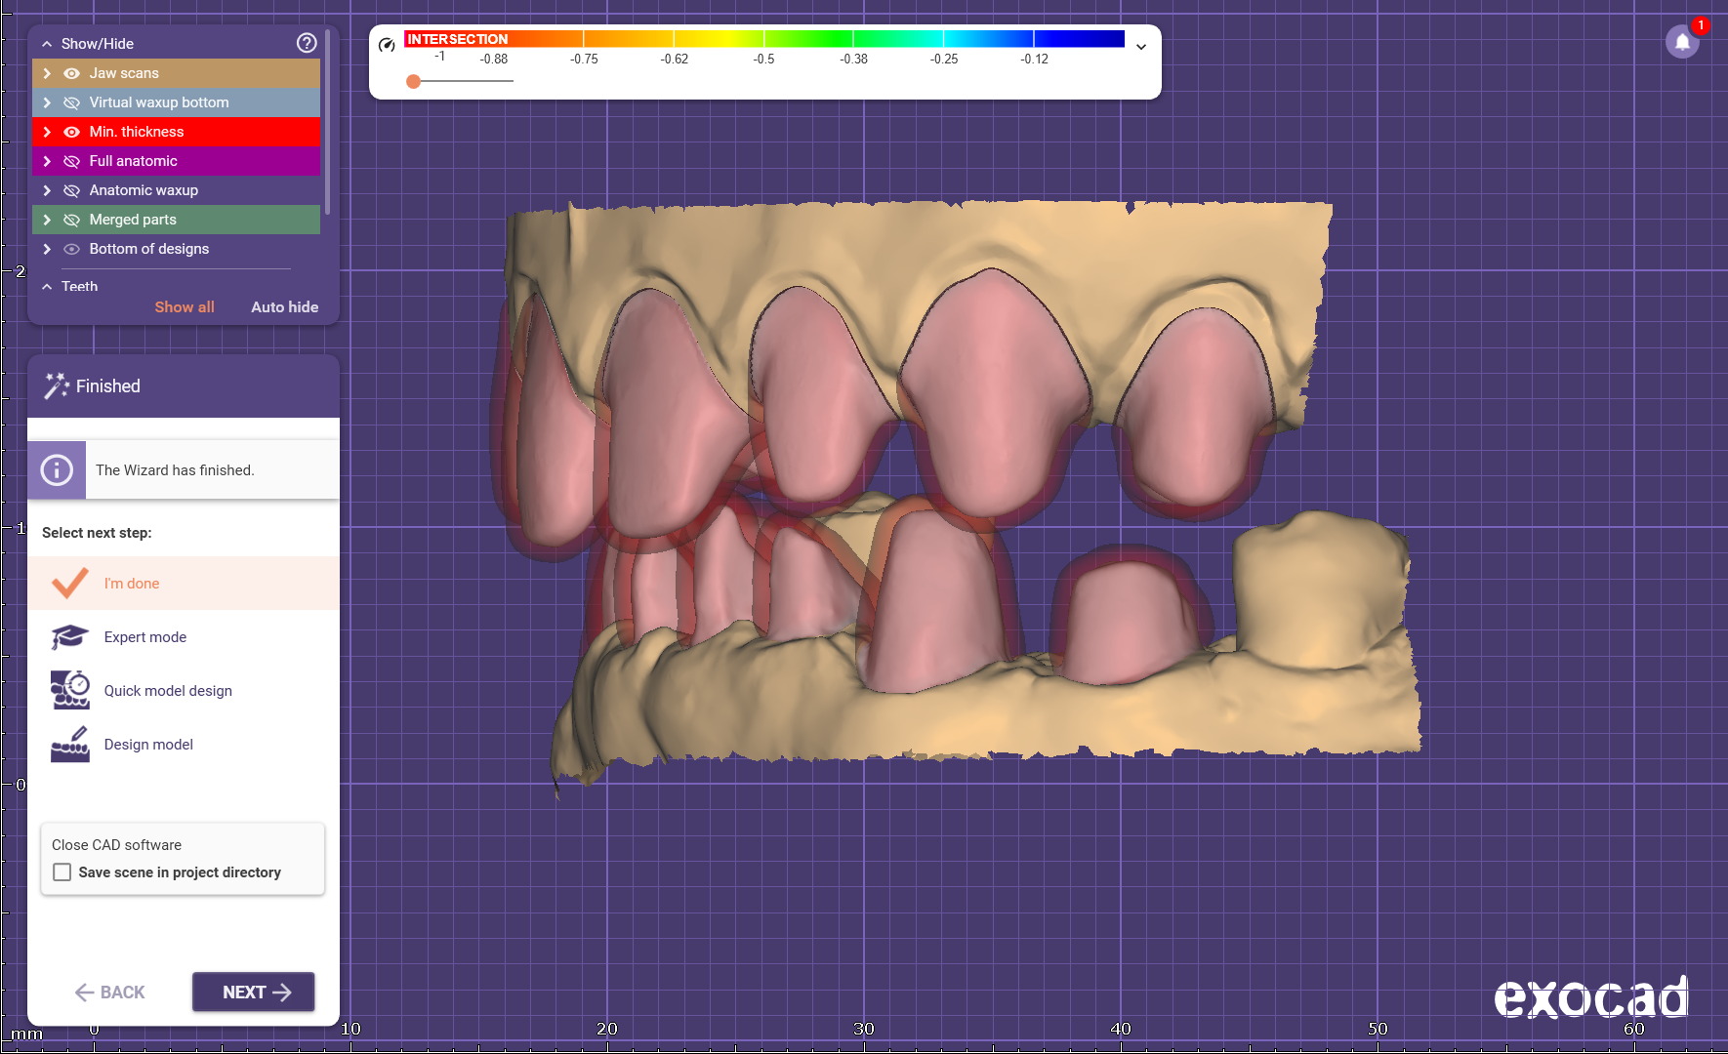This screenshot has height=1054, width=1728.
Task: Open the intersection color scale dropdown
Action: coord(1141,47)
